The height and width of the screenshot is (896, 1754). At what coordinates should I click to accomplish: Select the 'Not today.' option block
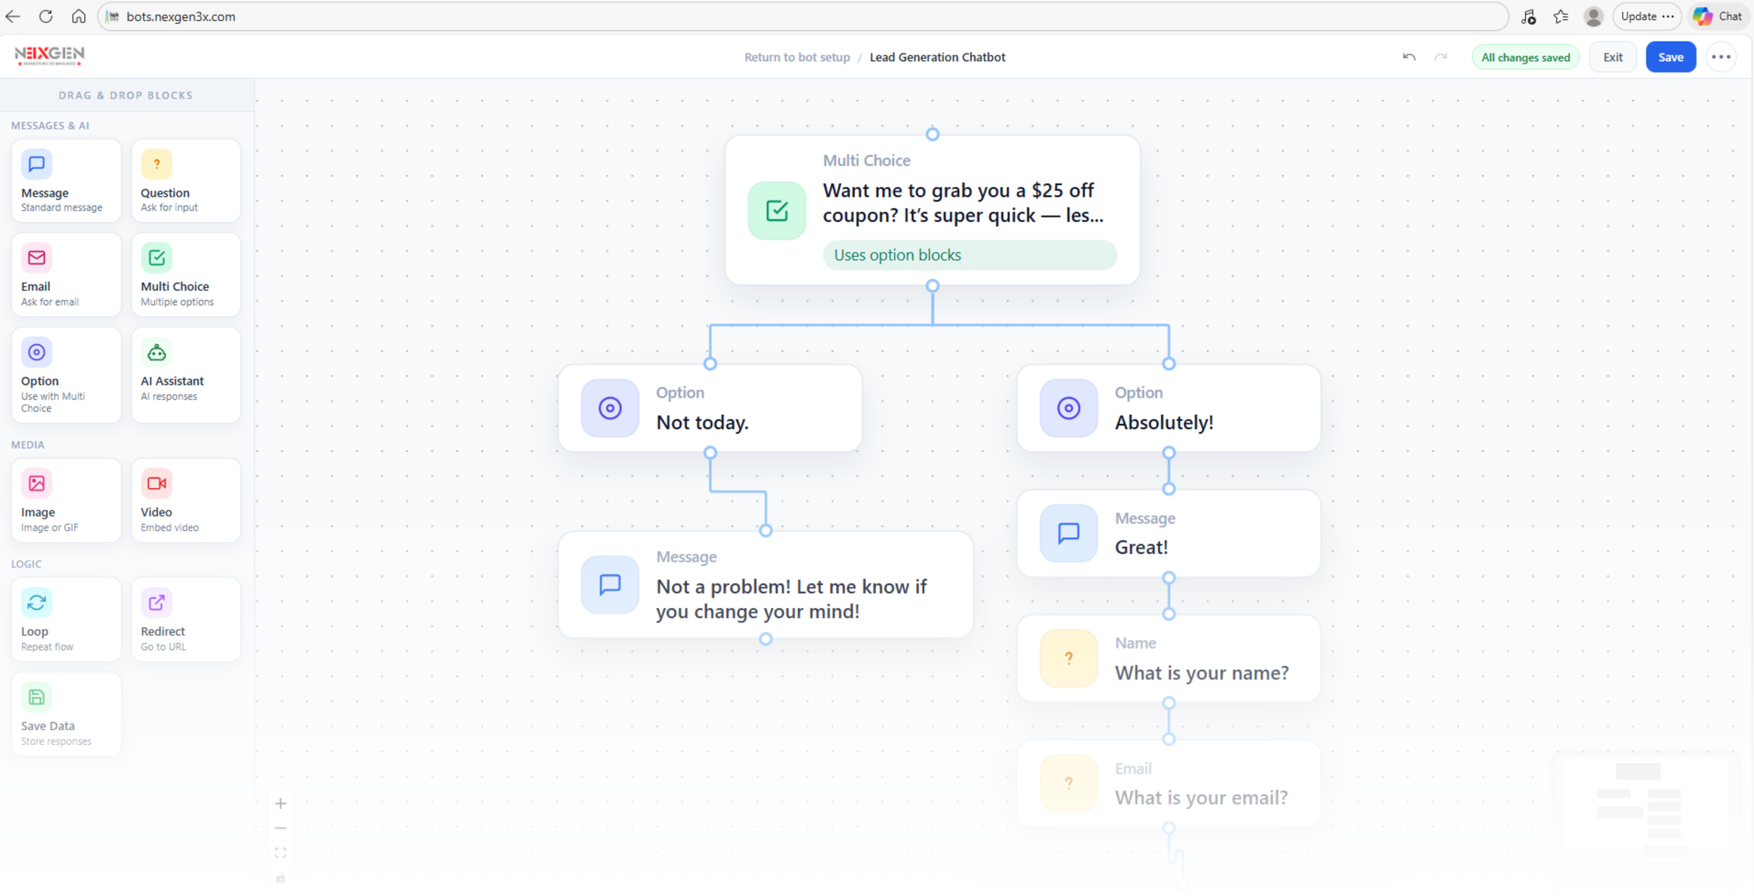(710, 409)
